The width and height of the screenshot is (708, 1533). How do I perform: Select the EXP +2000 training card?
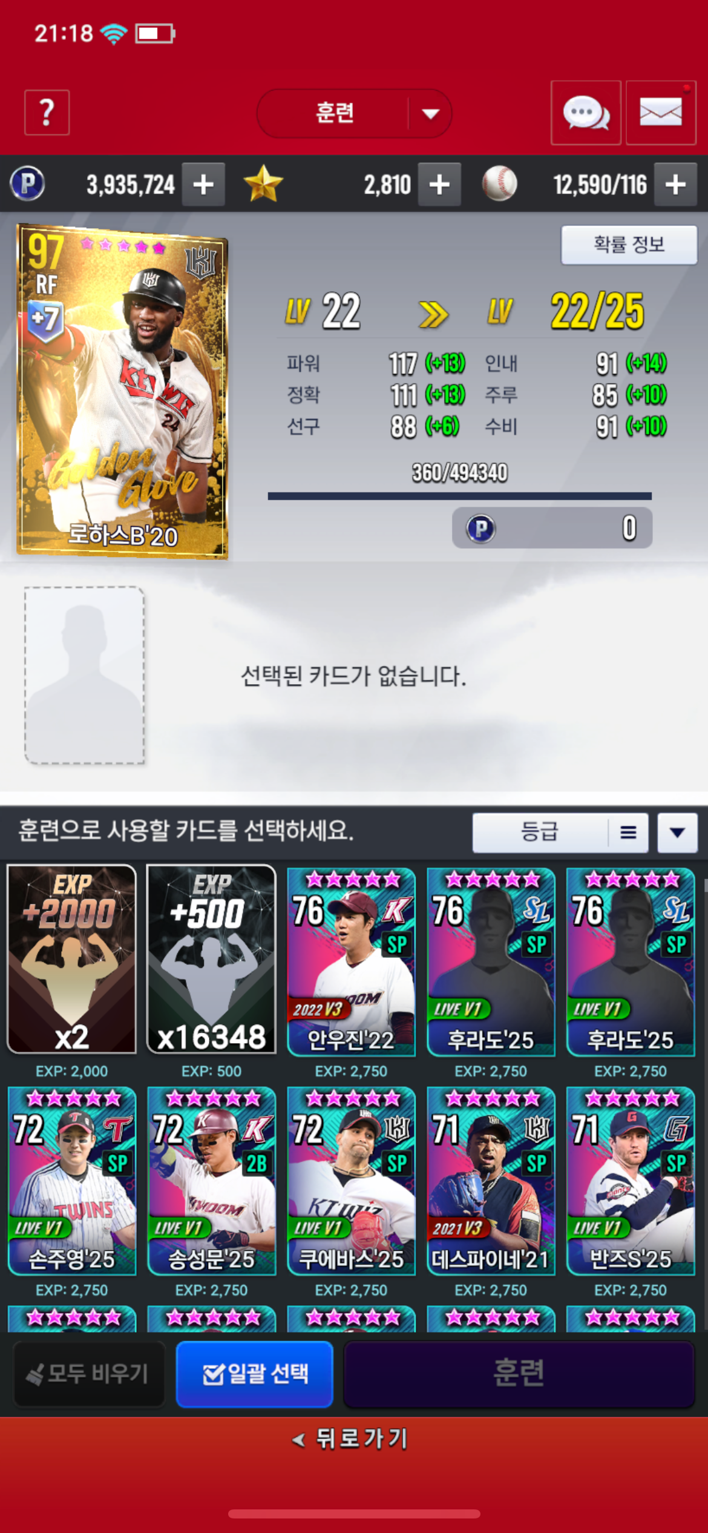point(71,960)
